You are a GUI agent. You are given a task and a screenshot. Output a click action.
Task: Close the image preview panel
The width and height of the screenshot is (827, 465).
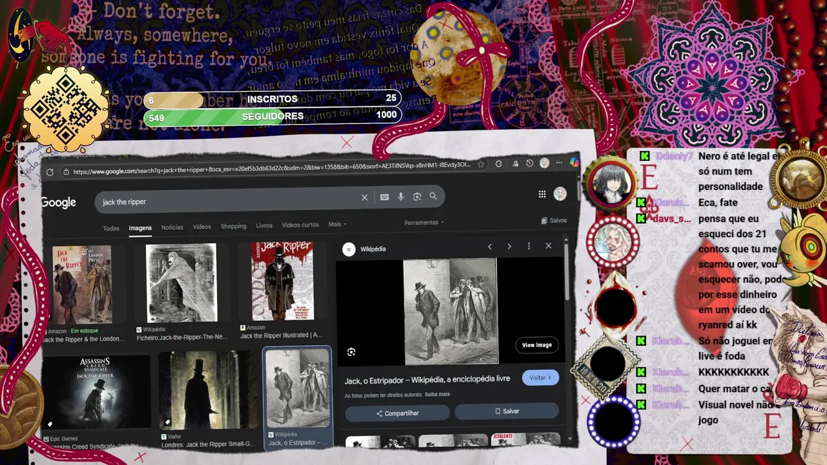[549, 246]
